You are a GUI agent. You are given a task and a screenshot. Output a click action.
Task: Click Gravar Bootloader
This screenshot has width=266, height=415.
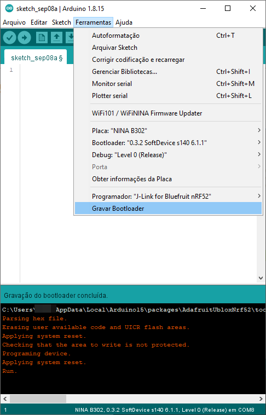click(x=168, y=209)
